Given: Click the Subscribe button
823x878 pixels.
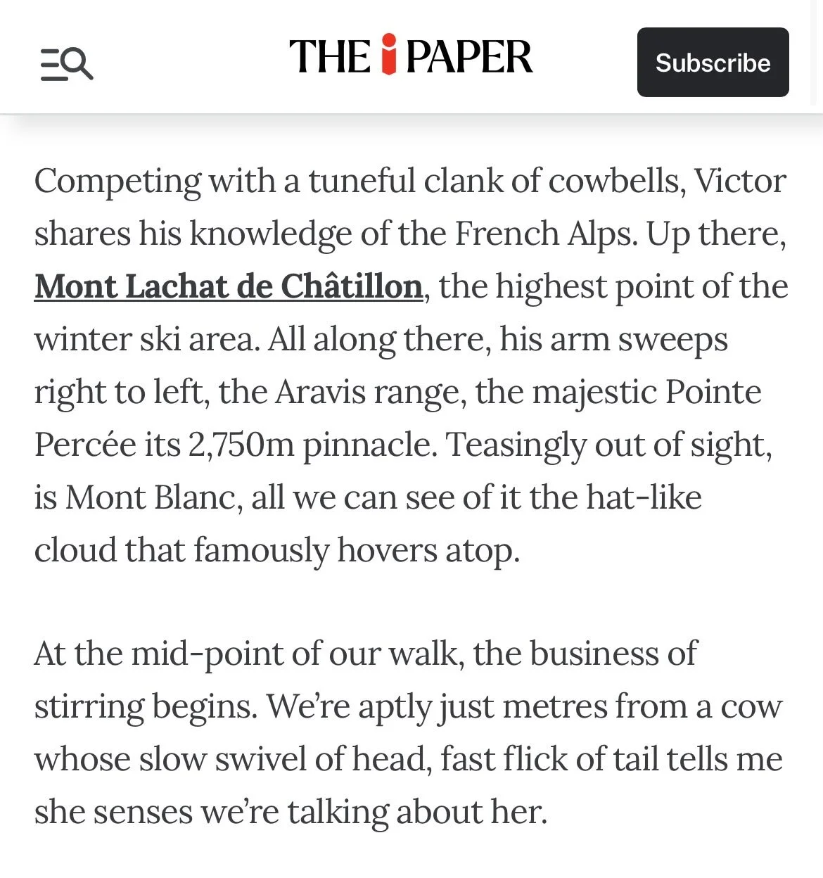Looking at the screenshot, I should tap(713, 62).
